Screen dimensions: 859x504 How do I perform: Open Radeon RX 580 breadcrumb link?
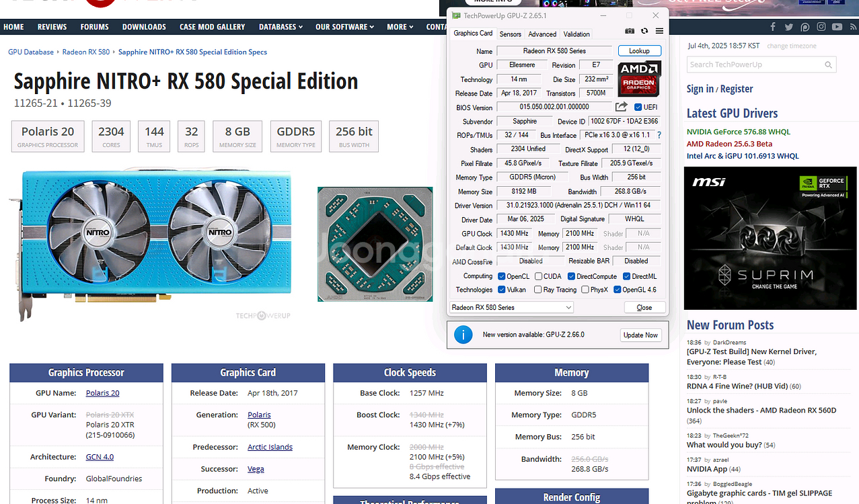click(x=85, y=52)
